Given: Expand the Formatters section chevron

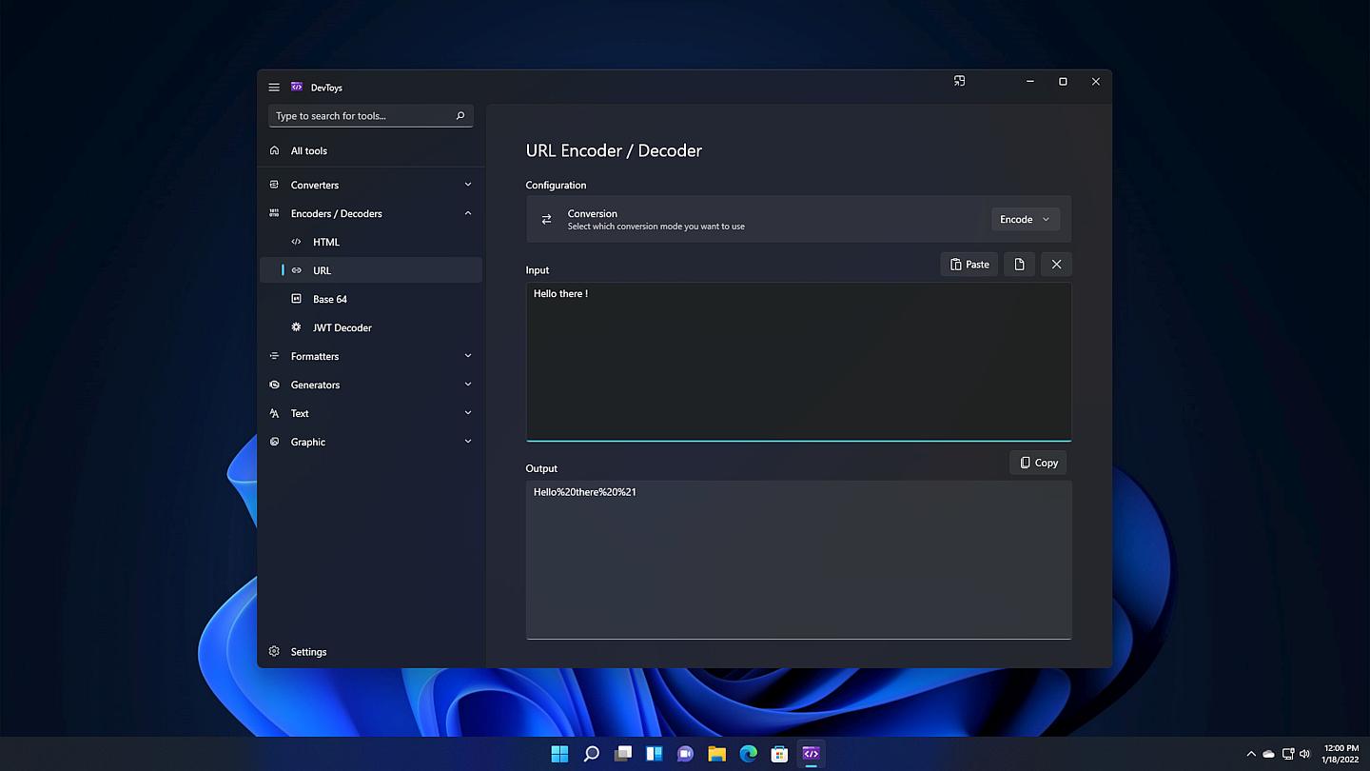Looking at the screenshot, I should [x=468, y=356].
